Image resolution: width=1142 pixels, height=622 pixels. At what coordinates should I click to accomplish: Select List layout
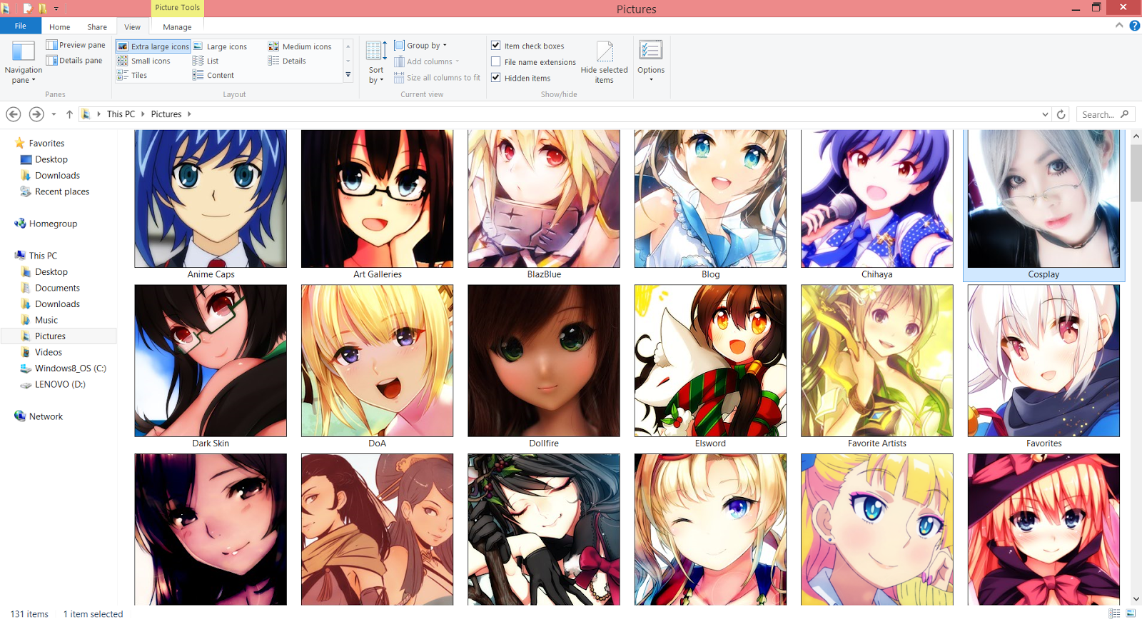pyautogui.click(x=206, y=61)
